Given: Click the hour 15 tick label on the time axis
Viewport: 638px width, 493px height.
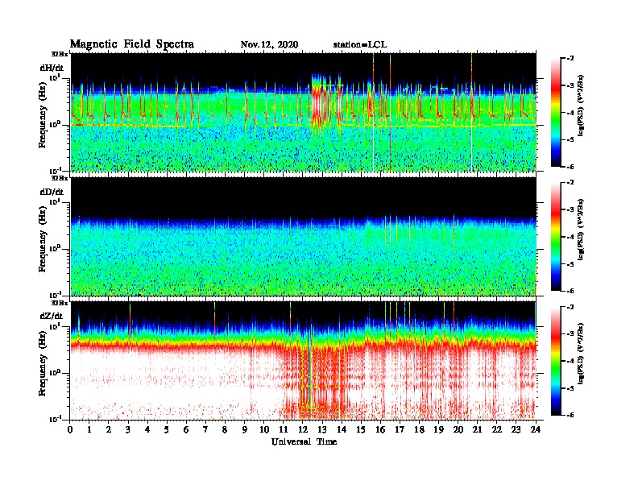Looking at the screenshot, I should (x=361, y=430).
